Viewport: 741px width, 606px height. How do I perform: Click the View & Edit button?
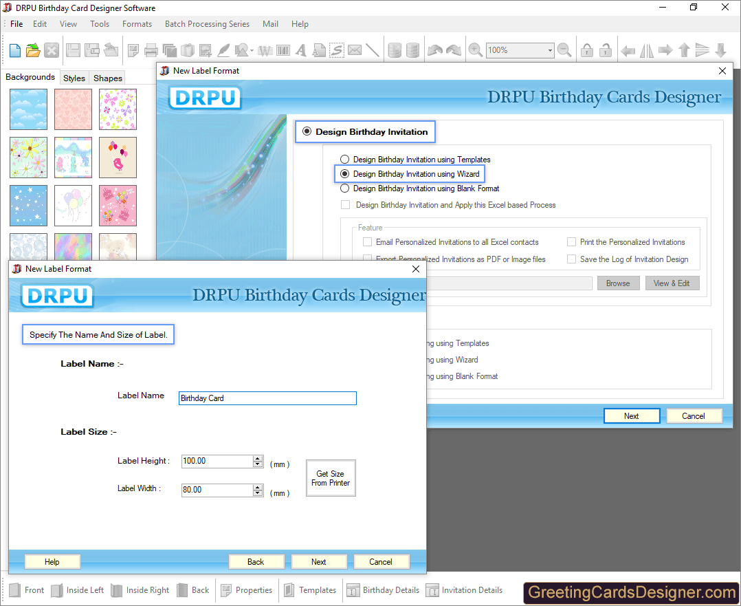672,283
